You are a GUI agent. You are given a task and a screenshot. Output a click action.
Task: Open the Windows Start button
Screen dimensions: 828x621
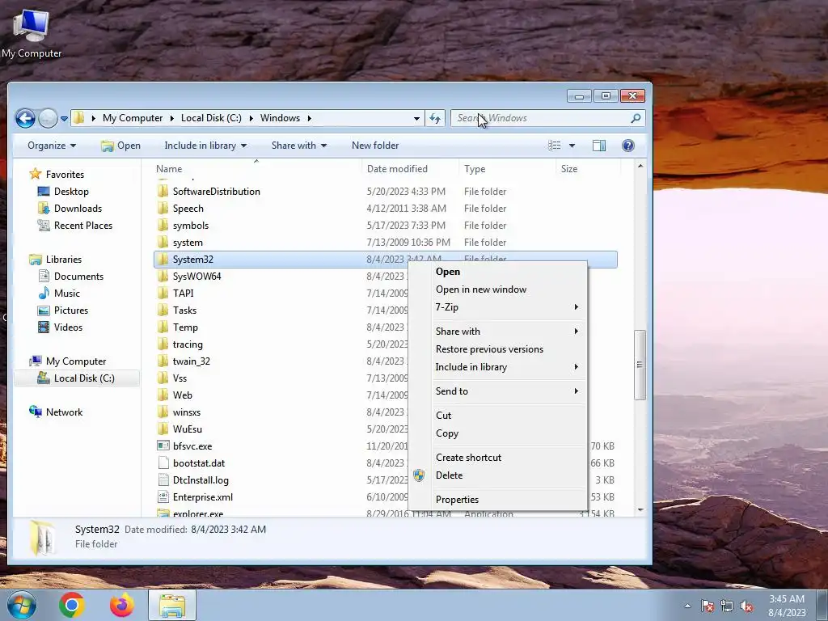coord(22,605)
